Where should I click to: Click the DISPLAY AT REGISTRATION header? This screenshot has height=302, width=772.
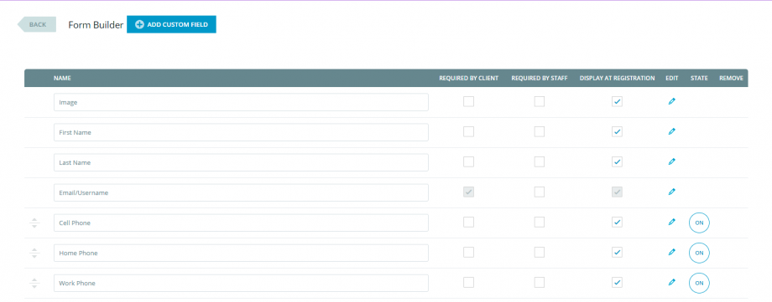click(617, 78)
